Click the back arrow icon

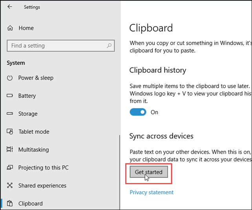10,7
